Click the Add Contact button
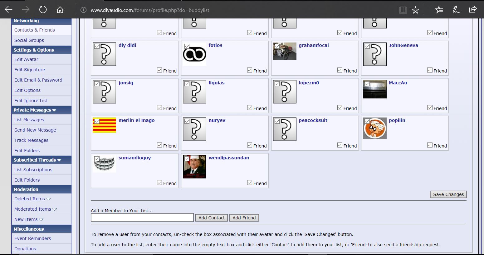Image resolution: width=484 pixels, height=255 pixels. tap(212, 218)
